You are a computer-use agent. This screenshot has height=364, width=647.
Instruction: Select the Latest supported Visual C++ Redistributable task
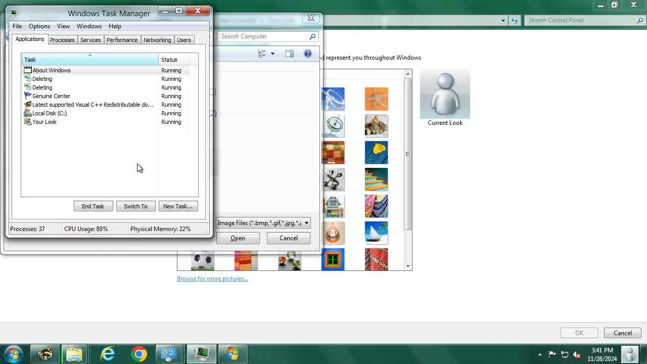105,105
